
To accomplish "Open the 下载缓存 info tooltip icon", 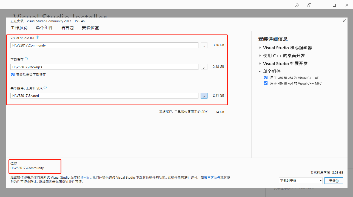I will click(26, 59).
